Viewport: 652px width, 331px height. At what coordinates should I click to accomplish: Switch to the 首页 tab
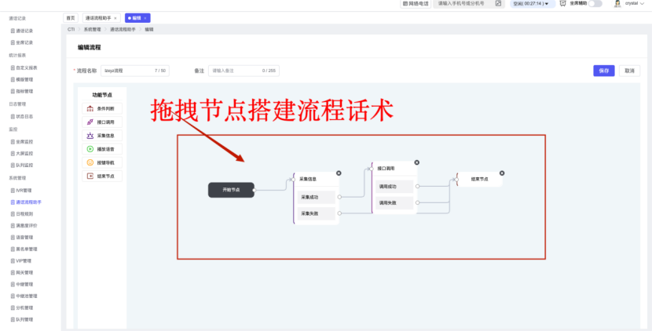[71, 17]
